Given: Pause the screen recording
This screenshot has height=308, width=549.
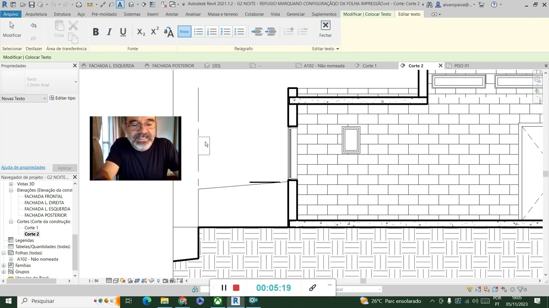Looking at the screenshot, I should pyautogui.click(x=224, y=288).
